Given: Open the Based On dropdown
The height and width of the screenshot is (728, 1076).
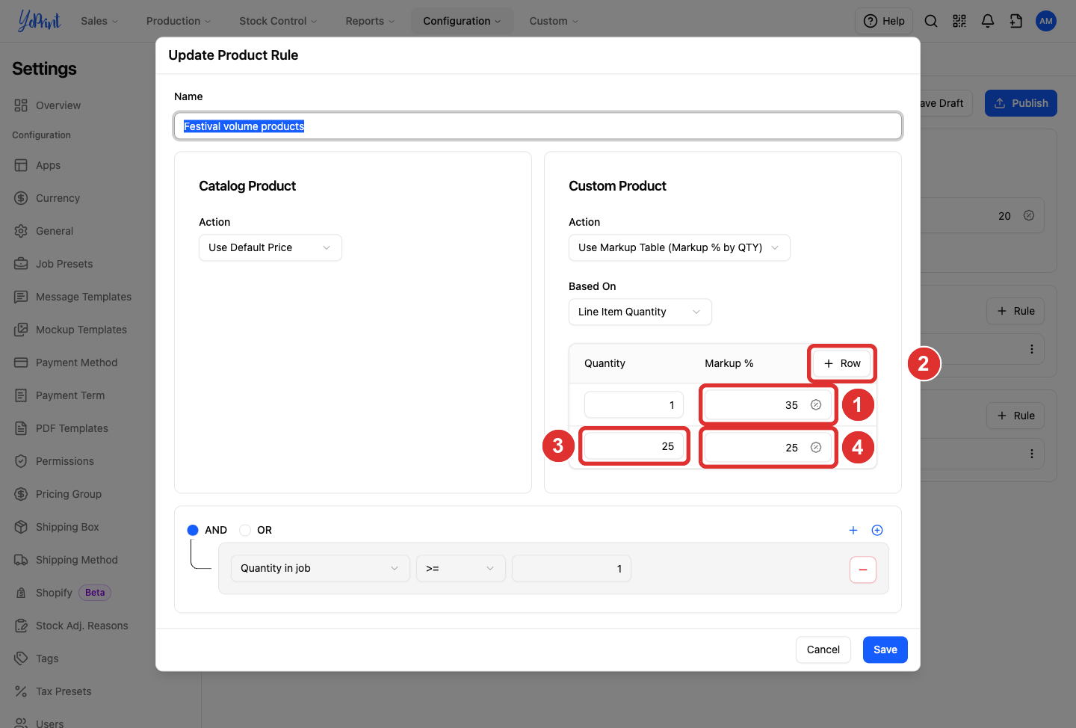Looking at the screenshot, I should [x=640, y=312].
